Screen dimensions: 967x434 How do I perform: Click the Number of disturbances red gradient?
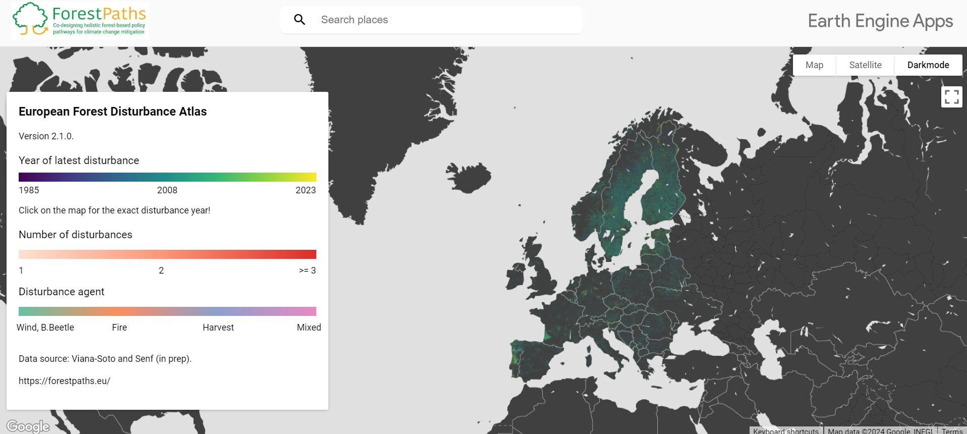tap(167, 254)
